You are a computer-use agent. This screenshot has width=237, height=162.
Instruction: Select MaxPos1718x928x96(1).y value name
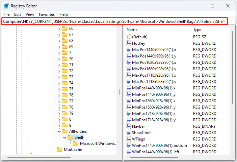pyautogui.click(x=154, y=82)
